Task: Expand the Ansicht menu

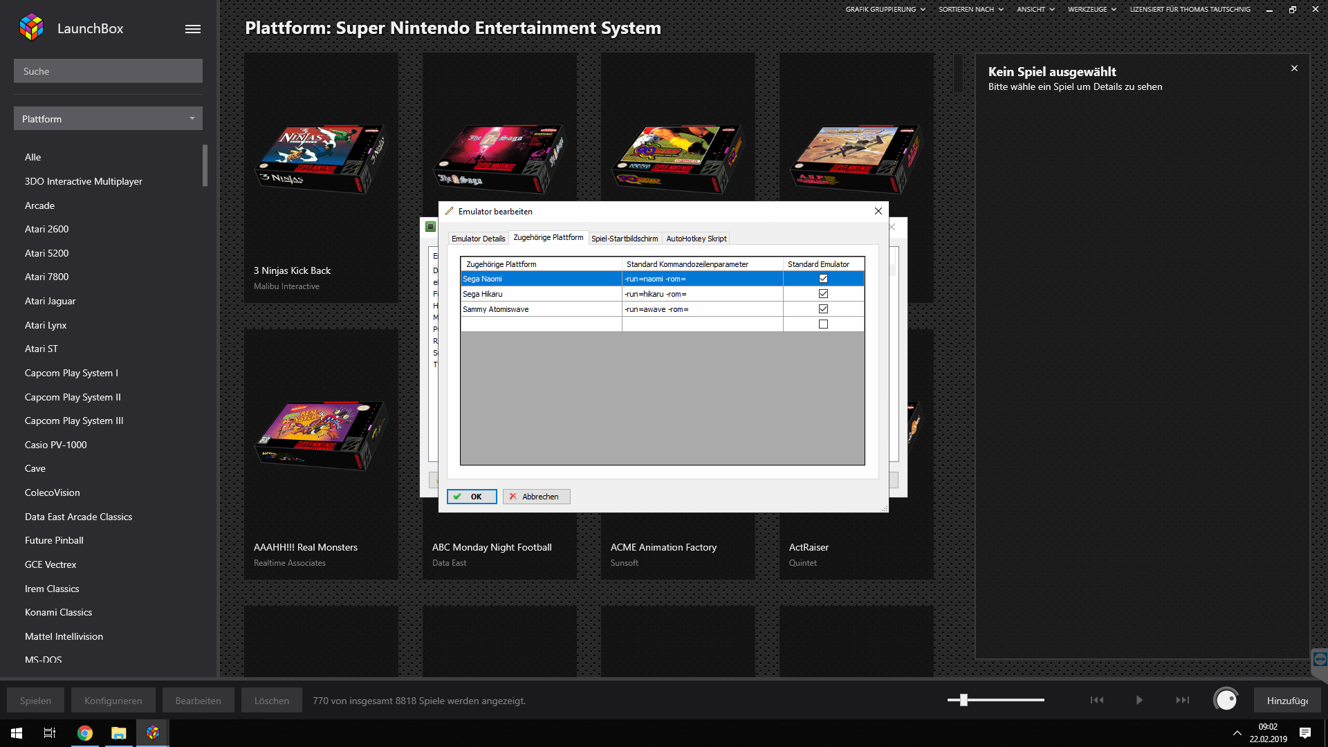Action: coord(1035,9)
